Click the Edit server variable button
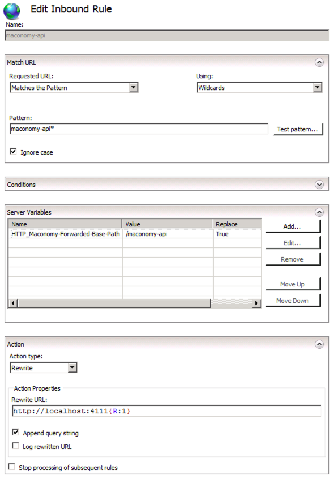The image size is (333, 479). tap(293, 243)
